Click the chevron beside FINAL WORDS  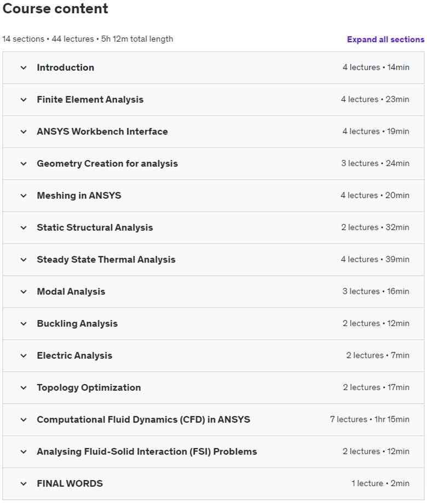(x=24, y=484)
